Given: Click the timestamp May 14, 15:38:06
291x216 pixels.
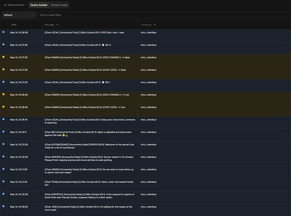Looking at the screenshot, I should [19, 32].
